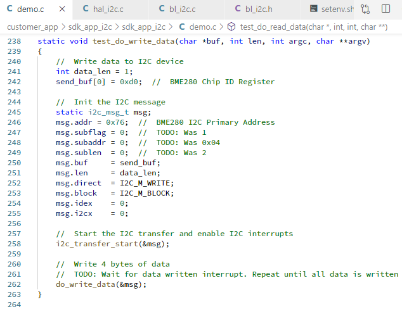Click on do_write_data(&msg) code line

(x=101, y=284)
